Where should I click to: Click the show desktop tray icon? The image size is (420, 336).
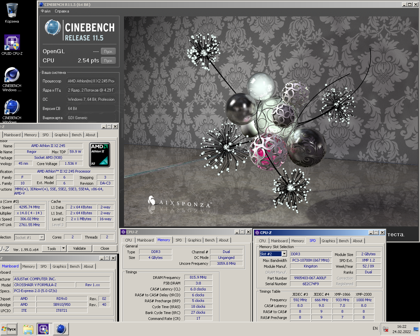[x=416, y=329]
